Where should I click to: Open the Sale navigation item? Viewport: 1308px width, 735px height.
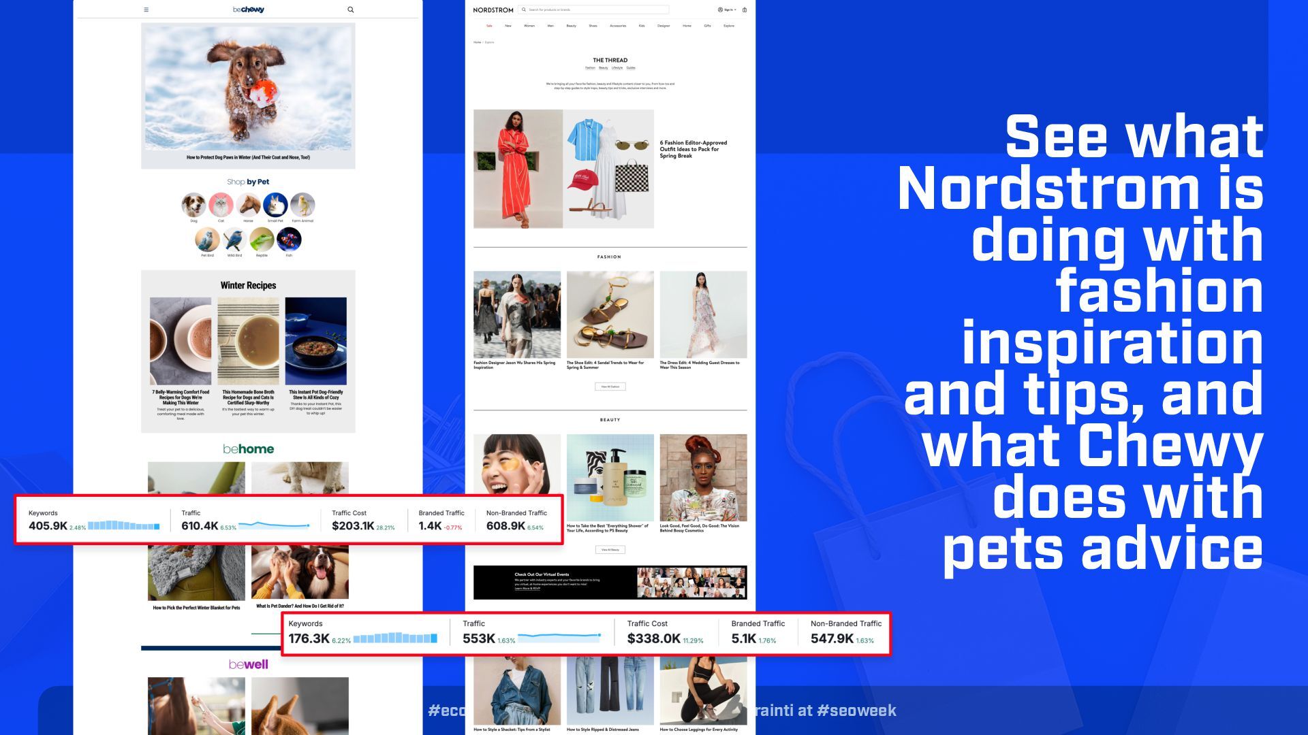[489, 26]
